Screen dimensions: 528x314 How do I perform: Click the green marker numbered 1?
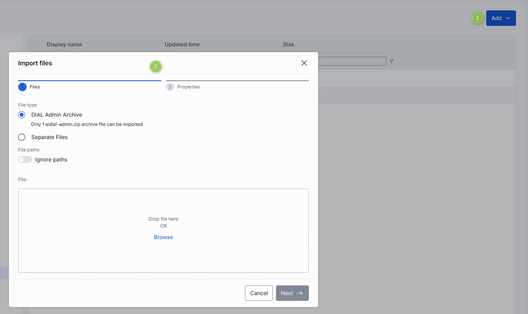(478, 18)
